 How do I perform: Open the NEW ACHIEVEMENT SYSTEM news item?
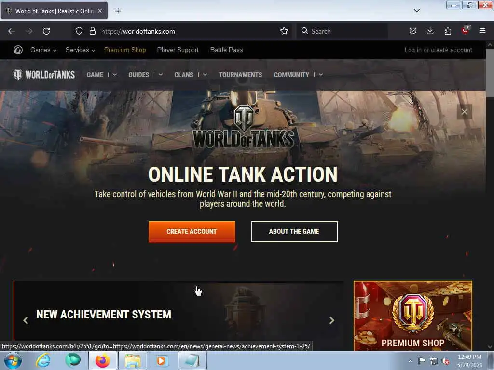point(104,314)
